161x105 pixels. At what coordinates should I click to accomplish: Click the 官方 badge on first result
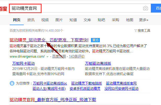coord(95,40)
